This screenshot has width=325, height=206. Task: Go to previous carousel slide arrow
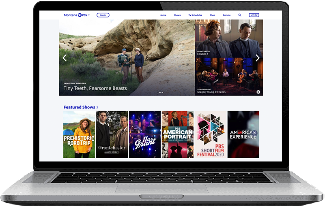[x=65, y=58]
